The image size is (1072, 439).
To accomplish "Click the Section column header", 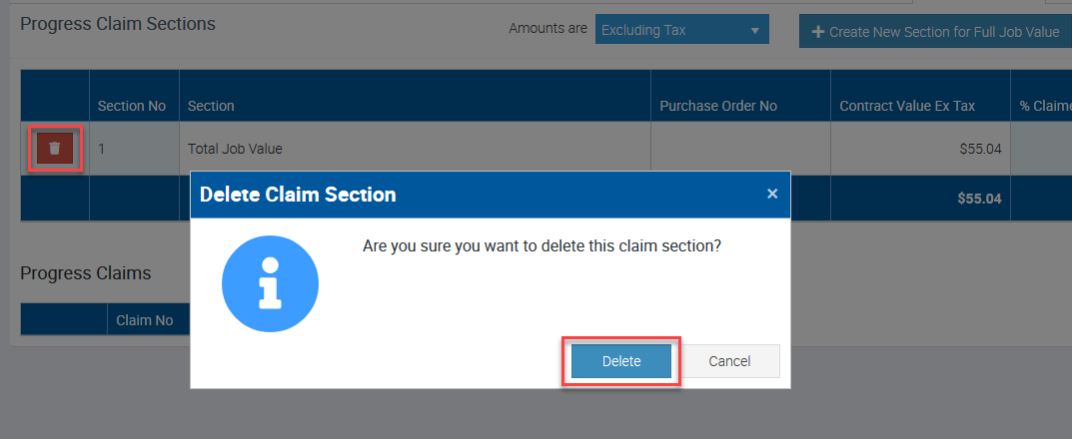I will 211,106.
